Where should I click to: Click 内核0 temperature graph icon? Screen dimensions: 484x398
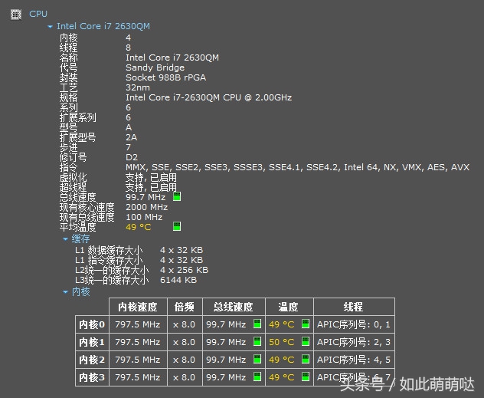click(306, 324)
